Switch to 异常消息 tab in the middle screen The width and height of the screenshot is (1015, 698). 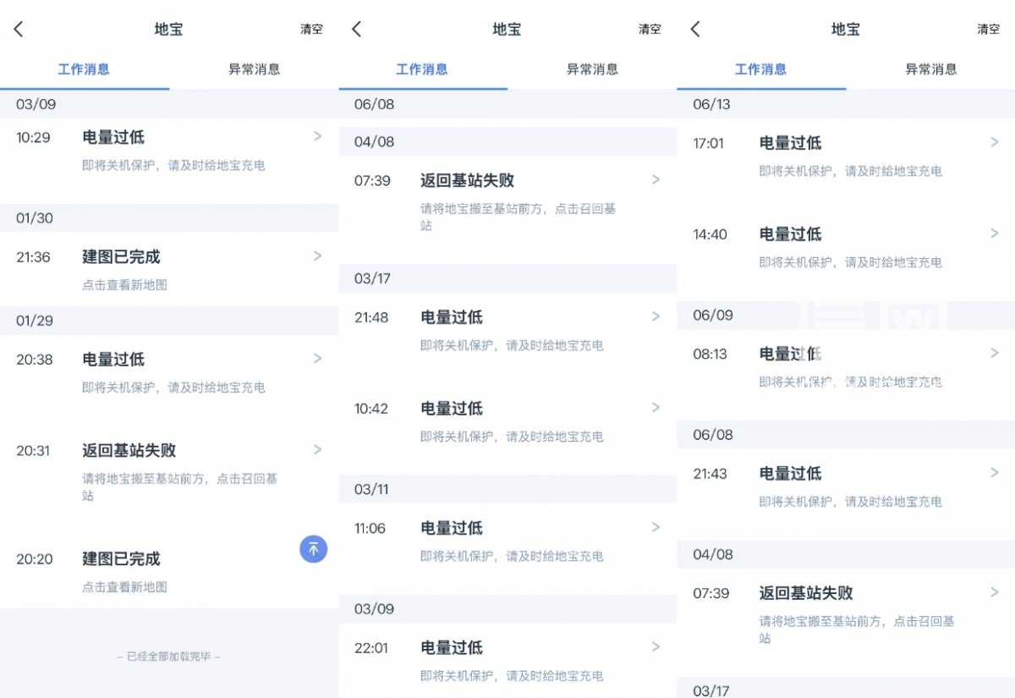point(592,69)
